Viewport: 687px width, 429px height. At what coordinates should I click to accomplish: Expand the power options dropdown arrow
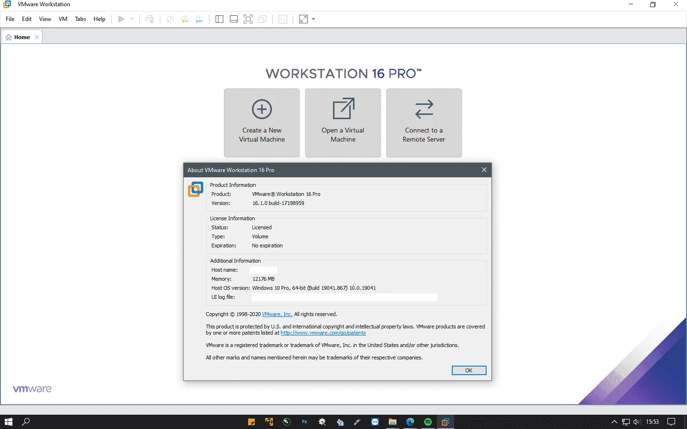[132, 19]
